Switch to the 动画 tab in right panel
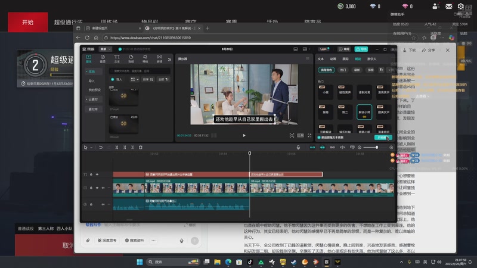Image resolution: width=477 pixels, height=268 pixels. 333,59
